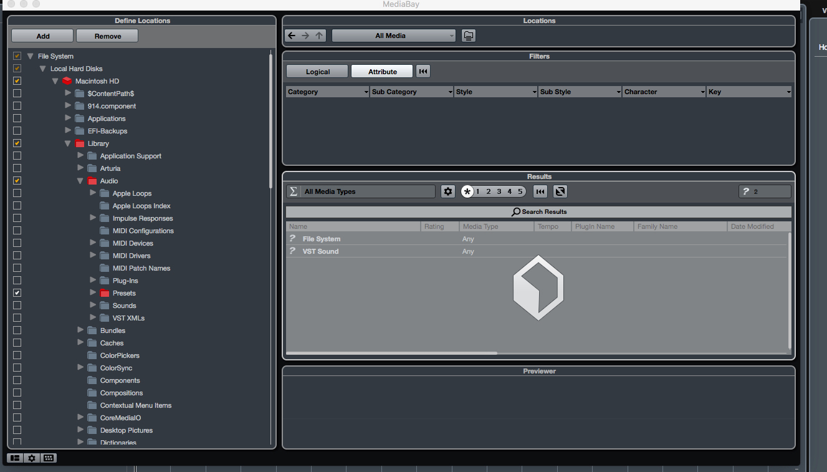
Task: Set rating filter to 5
Action: (520, 191)
